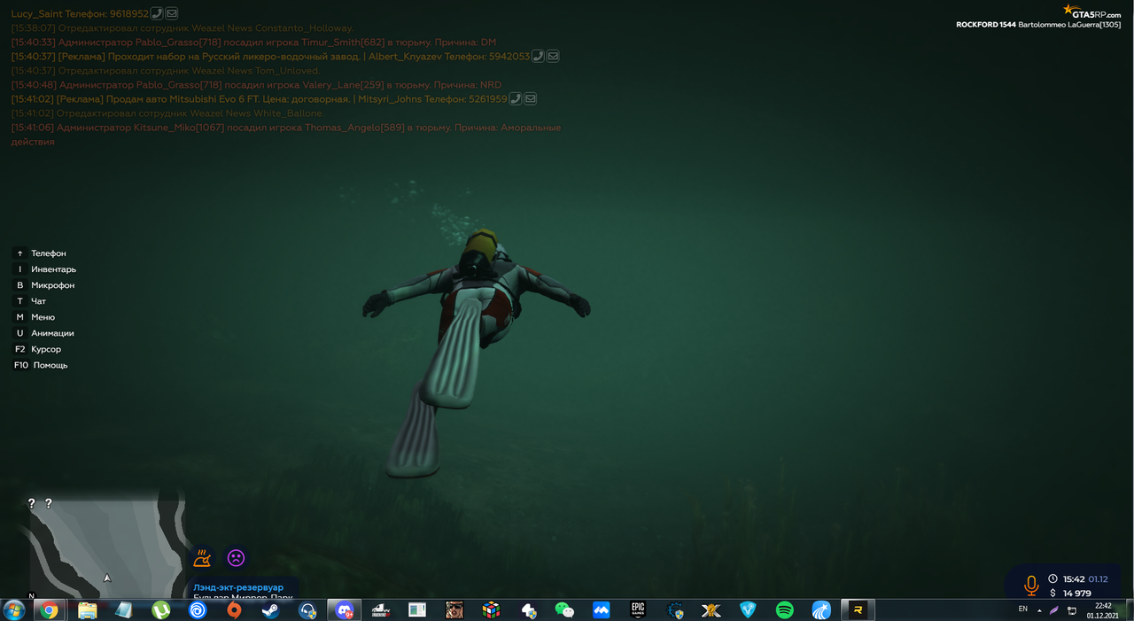This screenshot has height=621, width=1134.
Task: Change the EN input language
Action: (1023, 609)
